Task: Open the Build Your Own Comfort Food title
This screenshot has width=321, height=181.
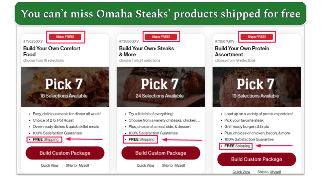Action: coord(51,51)
